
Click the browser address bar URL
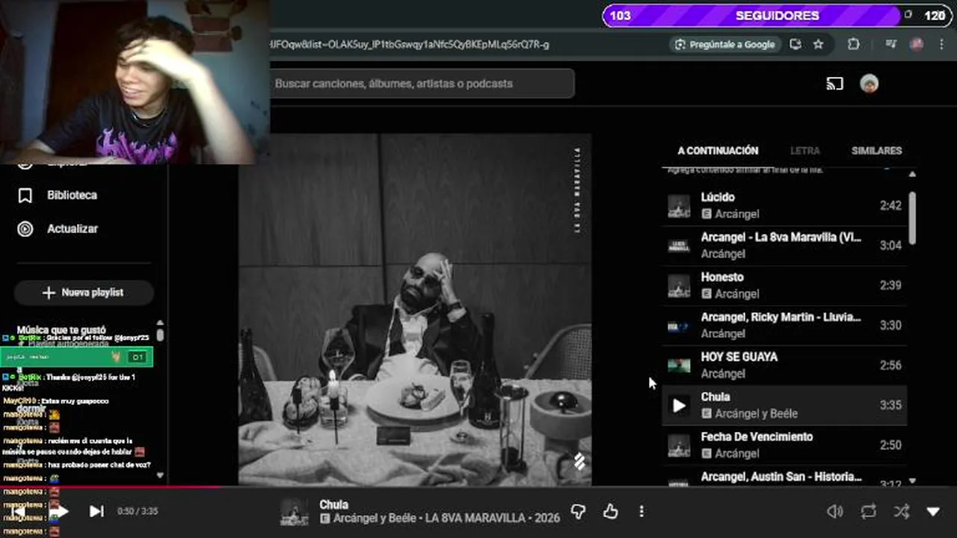(x=410, y=44)
